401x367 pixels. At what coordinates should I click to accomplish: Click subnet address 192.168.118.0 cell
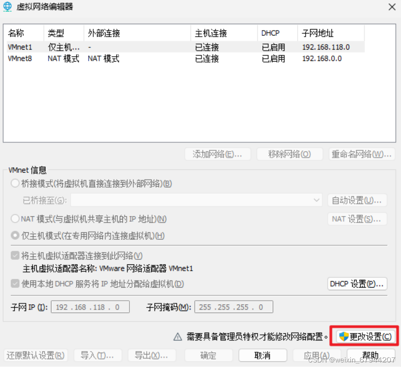click(326, 47)
